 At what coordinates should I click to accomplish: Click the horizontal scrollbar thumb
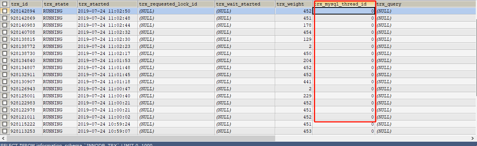click(141, 138)
